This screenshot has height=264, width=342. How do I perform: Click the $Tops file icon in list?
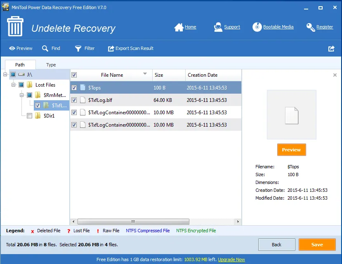83,87
